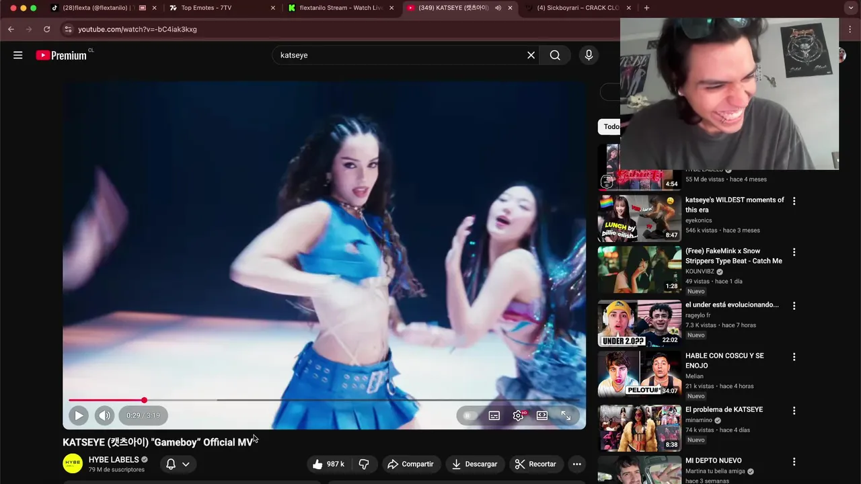Click the 0:29 / 3:19 time display
The image size is (861, 484).
pos(143,415)
